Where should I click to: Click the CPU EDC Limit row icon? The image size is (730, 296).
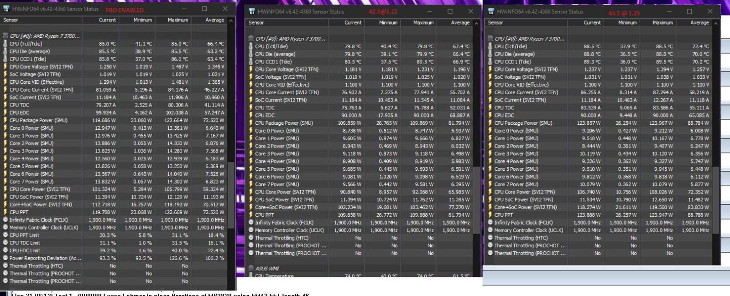[5, 250]
